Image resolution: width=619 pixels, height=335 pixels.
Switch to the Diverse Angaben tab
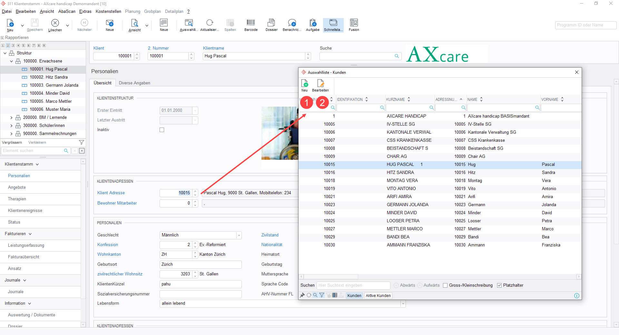(134, 83)
